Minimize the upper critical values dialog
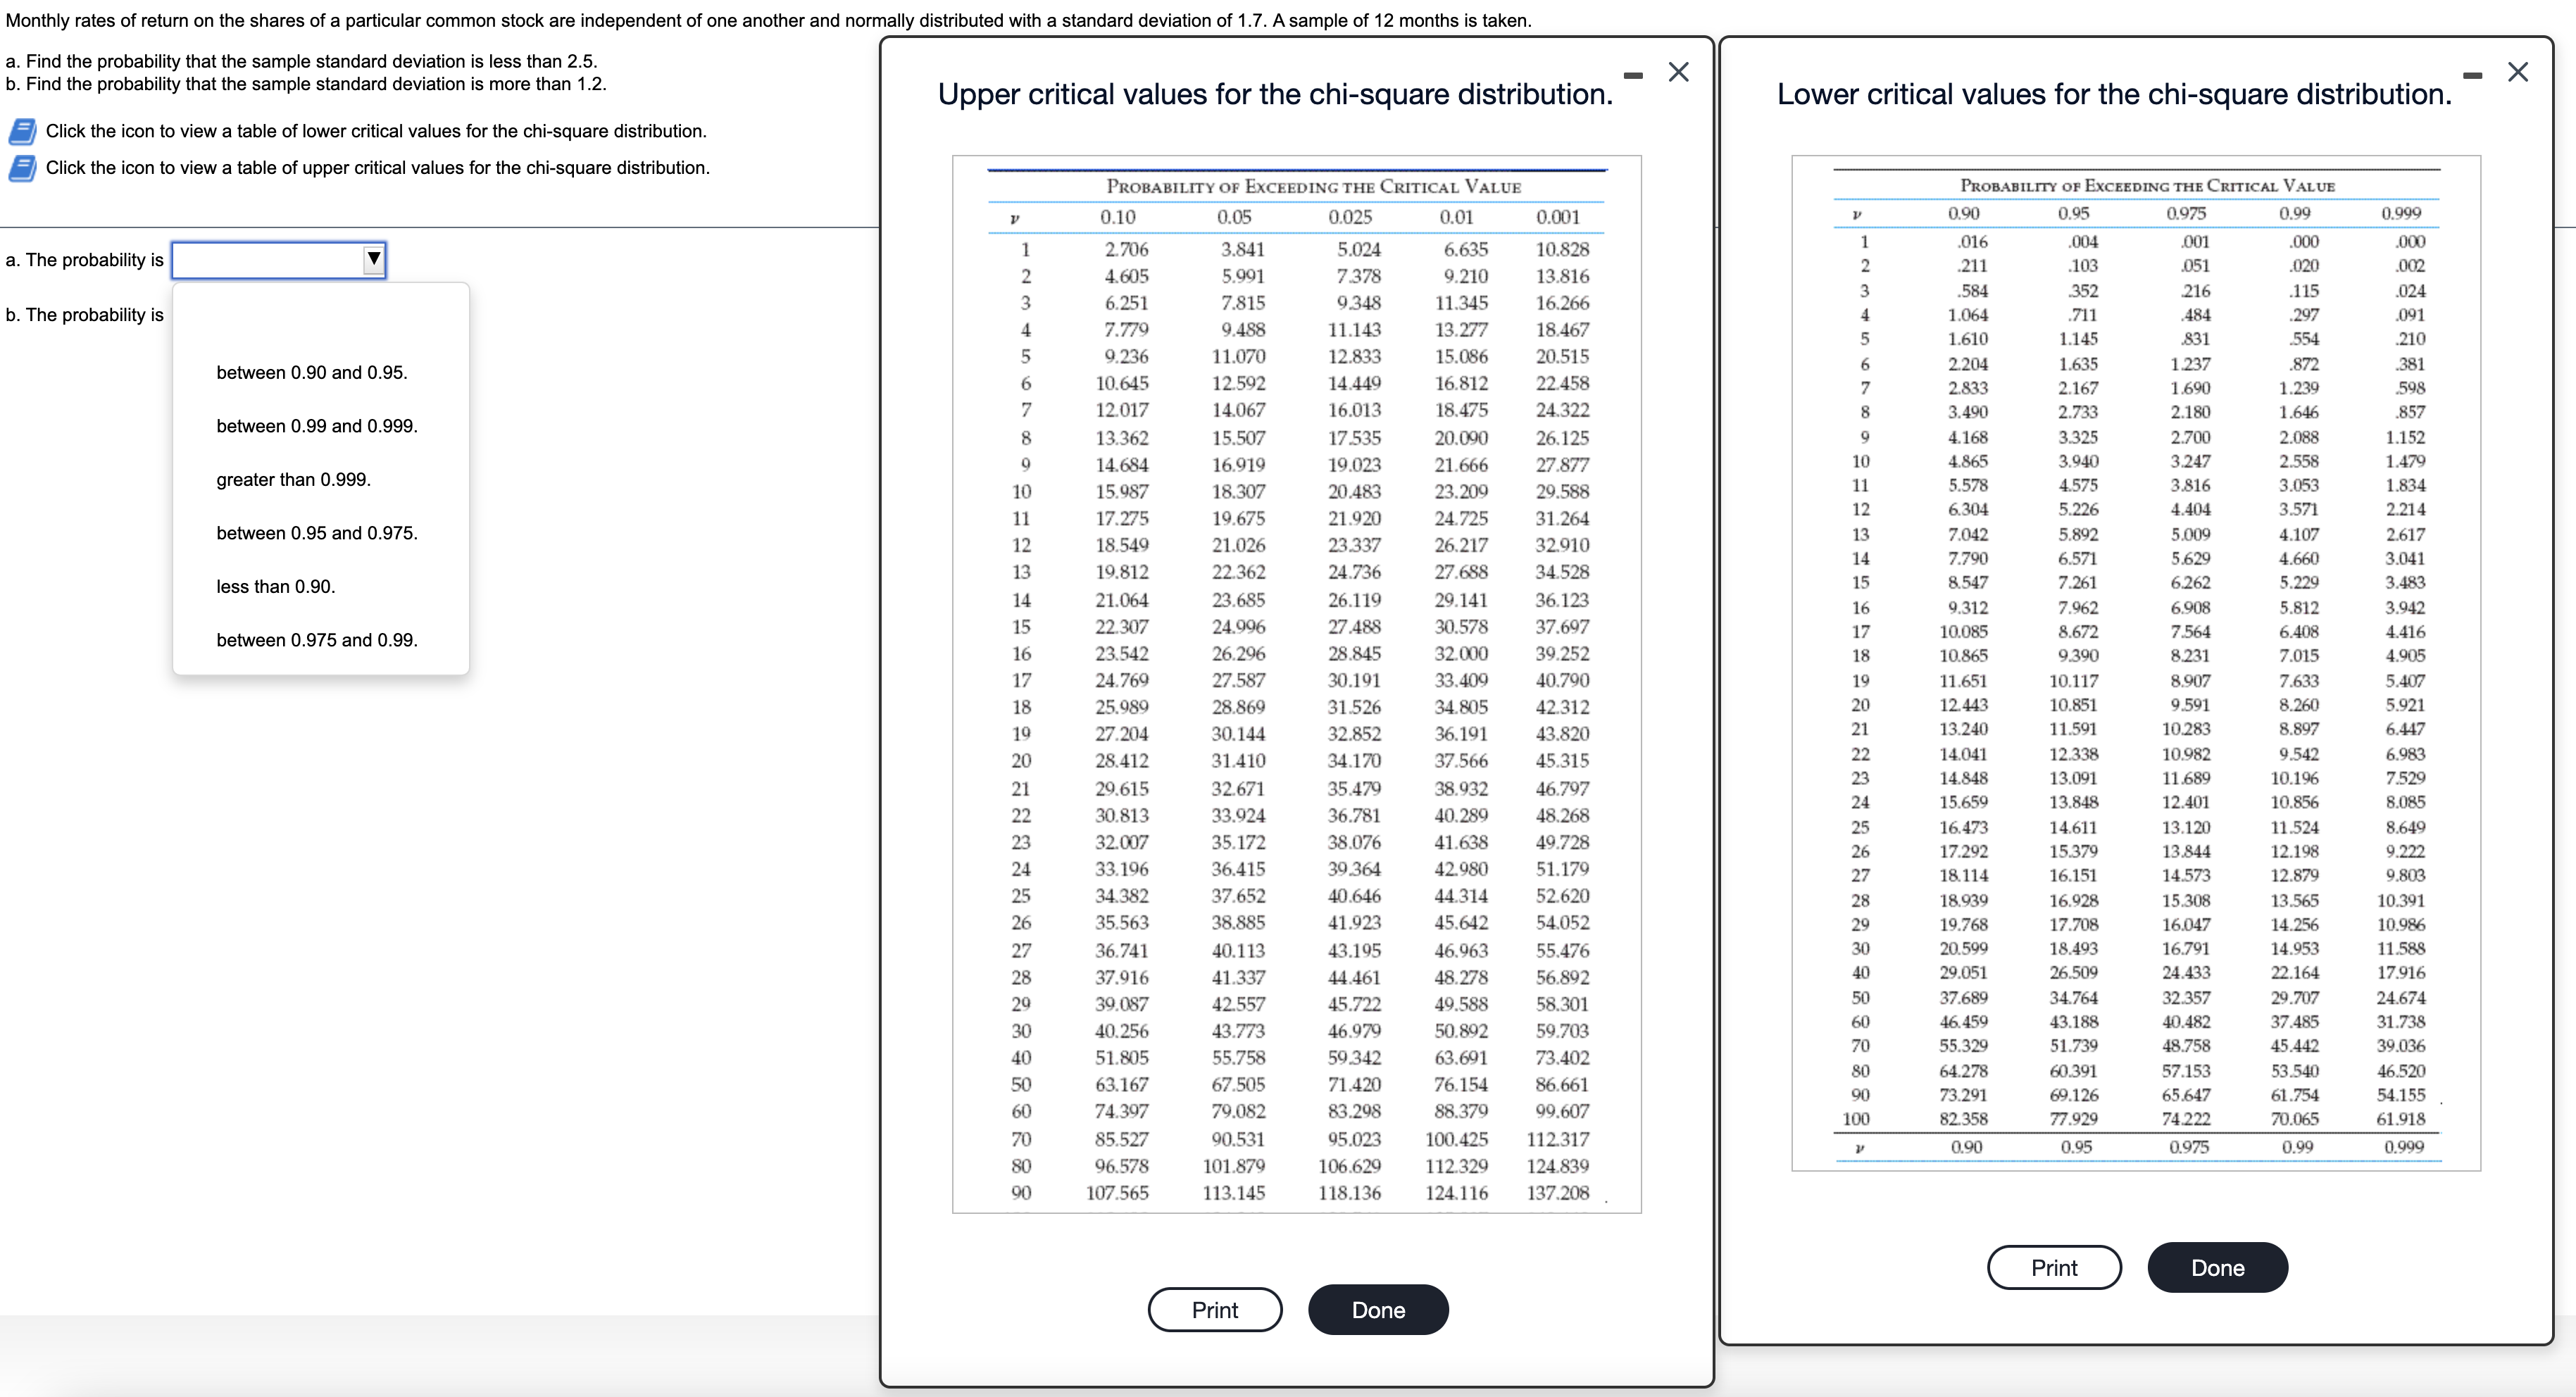This screenshot has width=2576, height=1397. click(1633, 76)
